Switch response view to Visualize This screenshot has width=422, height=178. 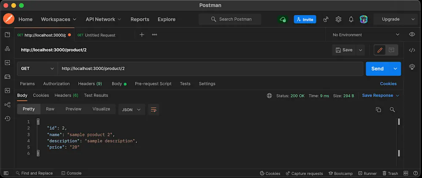101,109
